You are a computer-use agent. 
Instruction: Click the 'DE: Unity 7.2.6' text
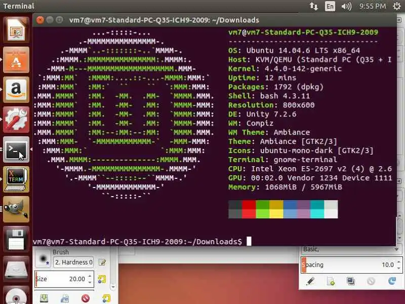tap(262, 114)
